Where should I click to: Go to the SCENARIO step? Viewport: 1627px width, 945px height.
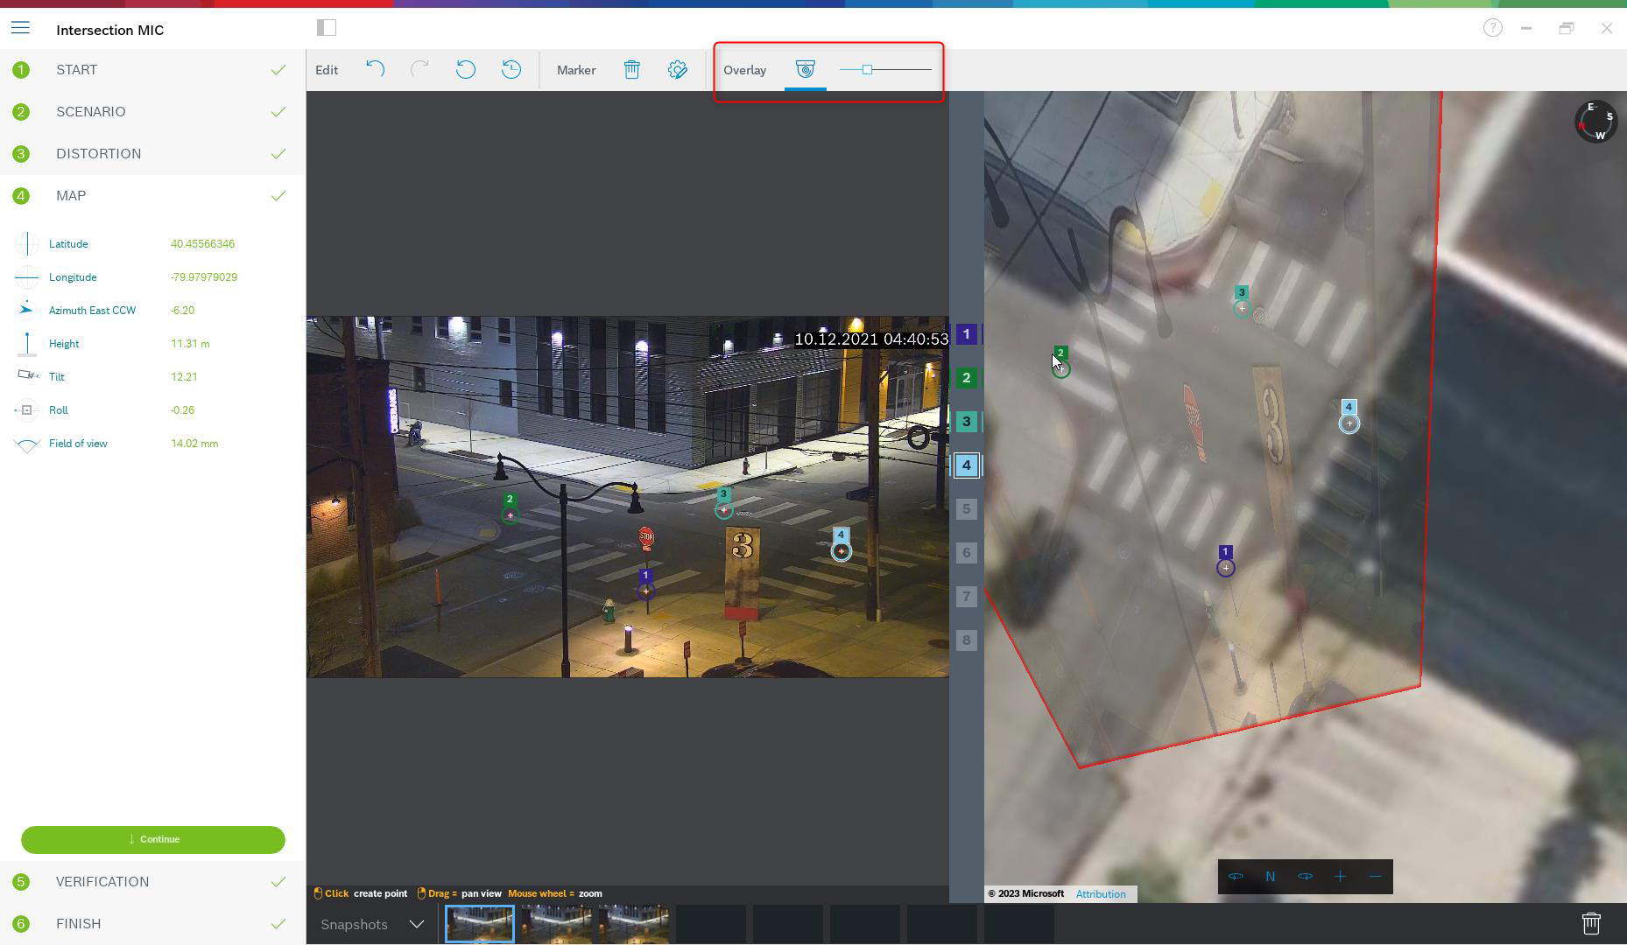click(x=91, y=112)
